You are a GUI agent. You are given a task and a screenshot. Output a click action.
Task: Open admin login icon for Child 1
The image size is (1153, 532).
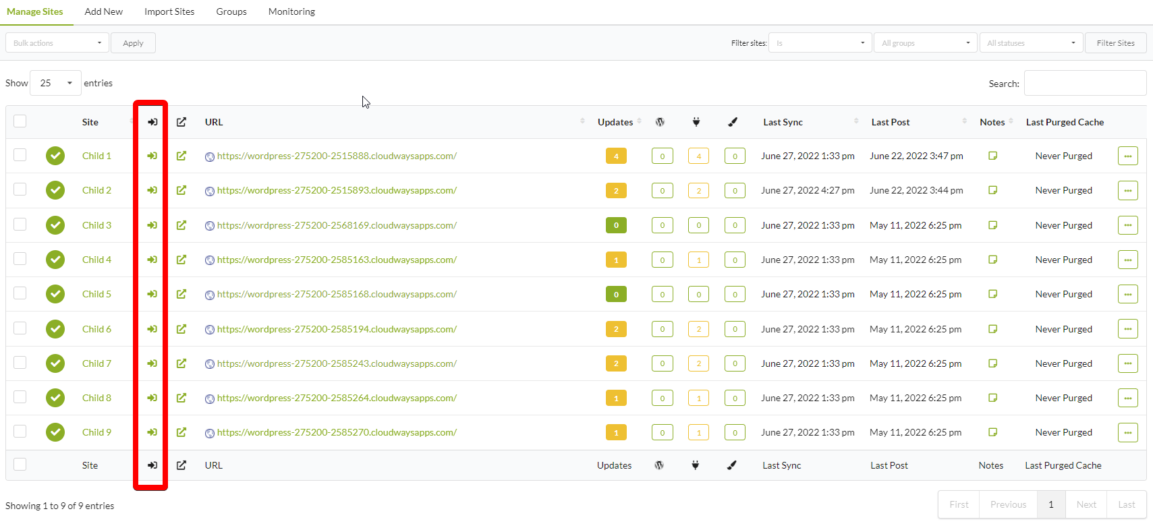[x=152, y=156]
